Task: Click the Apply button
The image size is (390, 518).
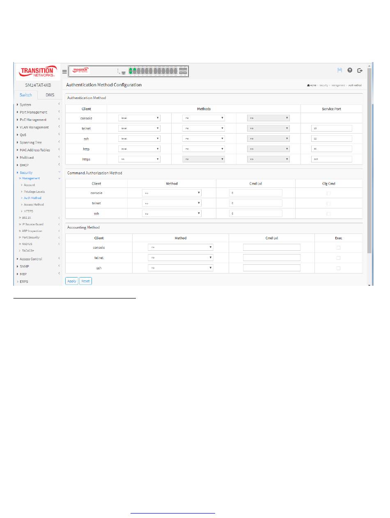Action: click(71, 281)
